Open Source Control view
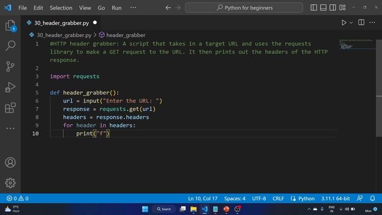 tap(10, 66)
